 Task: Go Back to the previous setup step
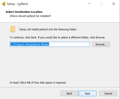(69, 94)
